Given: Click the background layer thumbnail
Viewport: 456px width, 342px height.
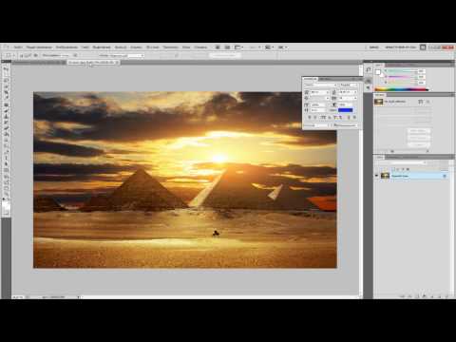Looking at the screenshot, I should point(385,176).
